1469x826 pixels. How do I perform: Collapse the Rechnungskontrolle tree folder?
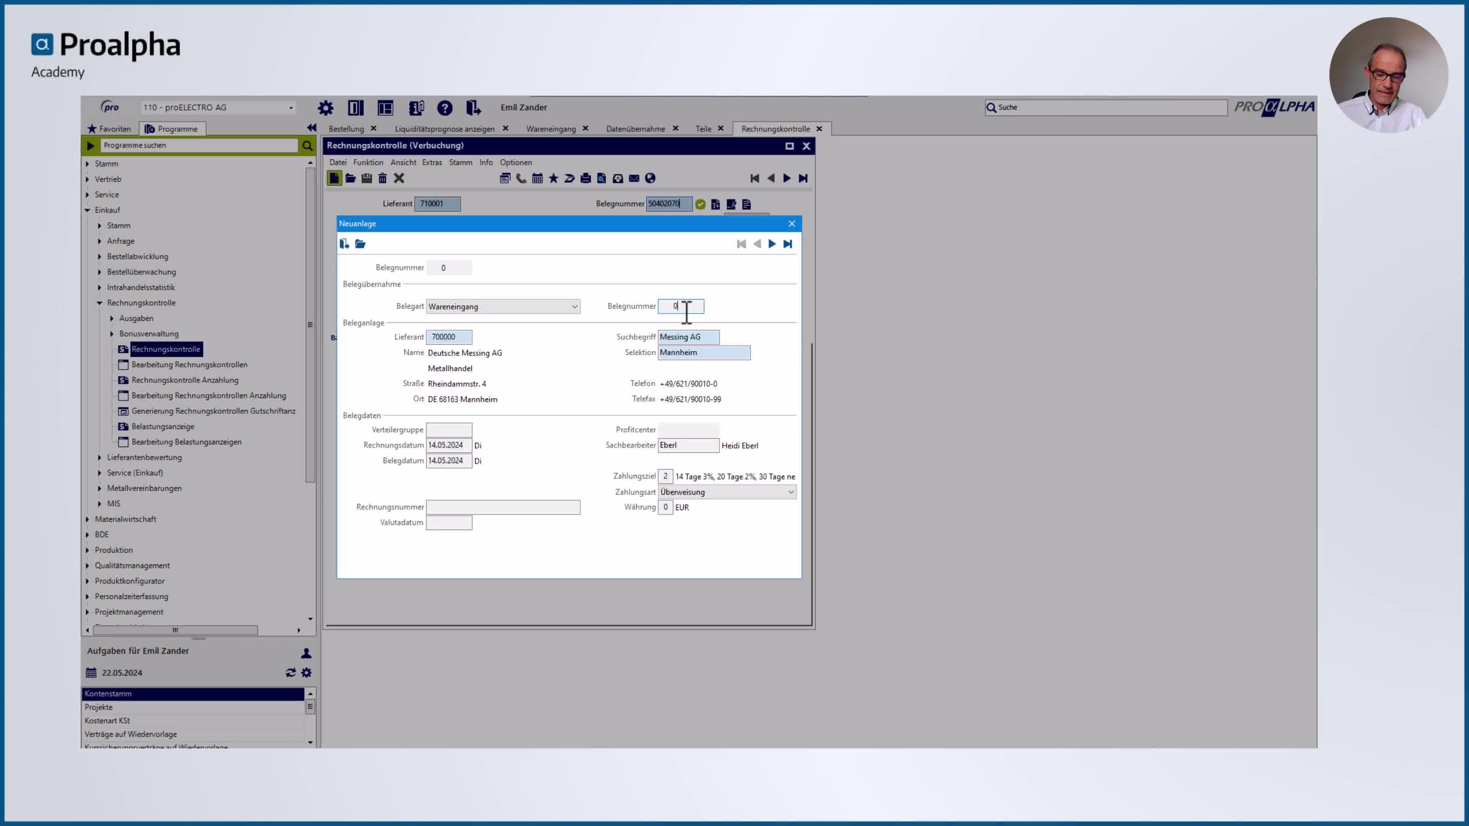pos(100,303)
